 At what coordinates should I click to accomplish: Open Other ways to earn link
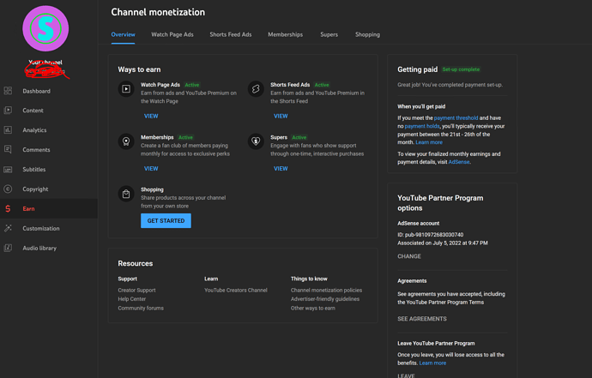pos(313,308)
